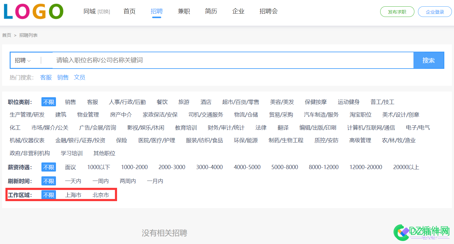
Task: Filter job category by 酒店
Action: (206, 102)
